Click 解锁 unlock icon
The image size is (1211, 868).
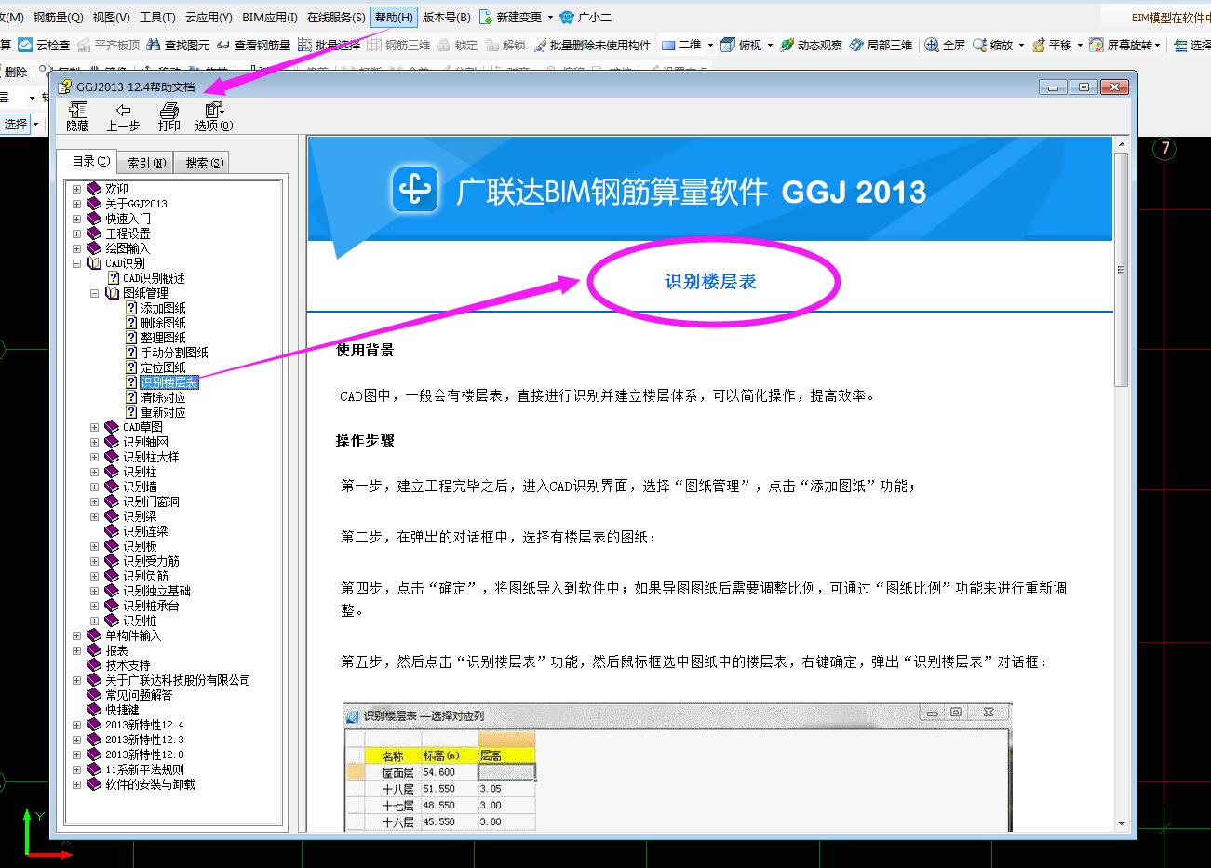[491, 45]
